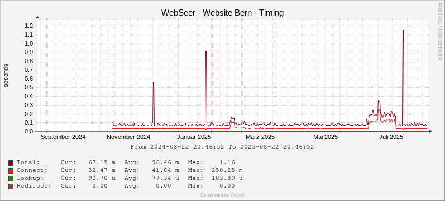Viewport: 445px width, 201px height.
Task: Click the Connect Max value 250.25 m
Action: 227,171
